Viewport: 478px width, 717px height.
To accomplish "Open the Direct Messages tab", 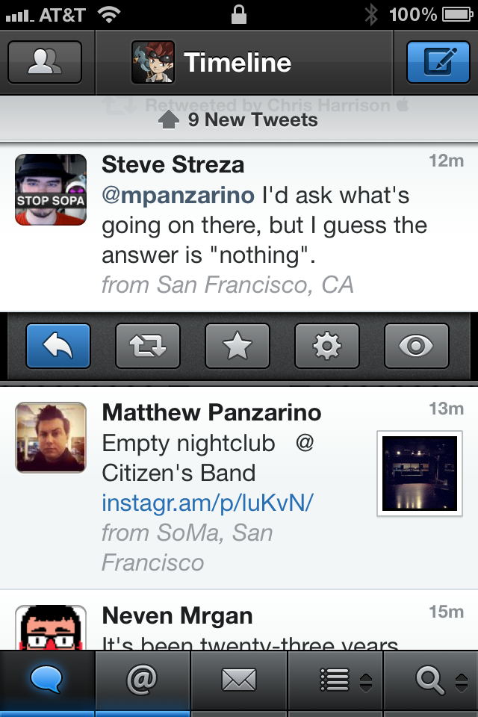I will coord(239,680).
